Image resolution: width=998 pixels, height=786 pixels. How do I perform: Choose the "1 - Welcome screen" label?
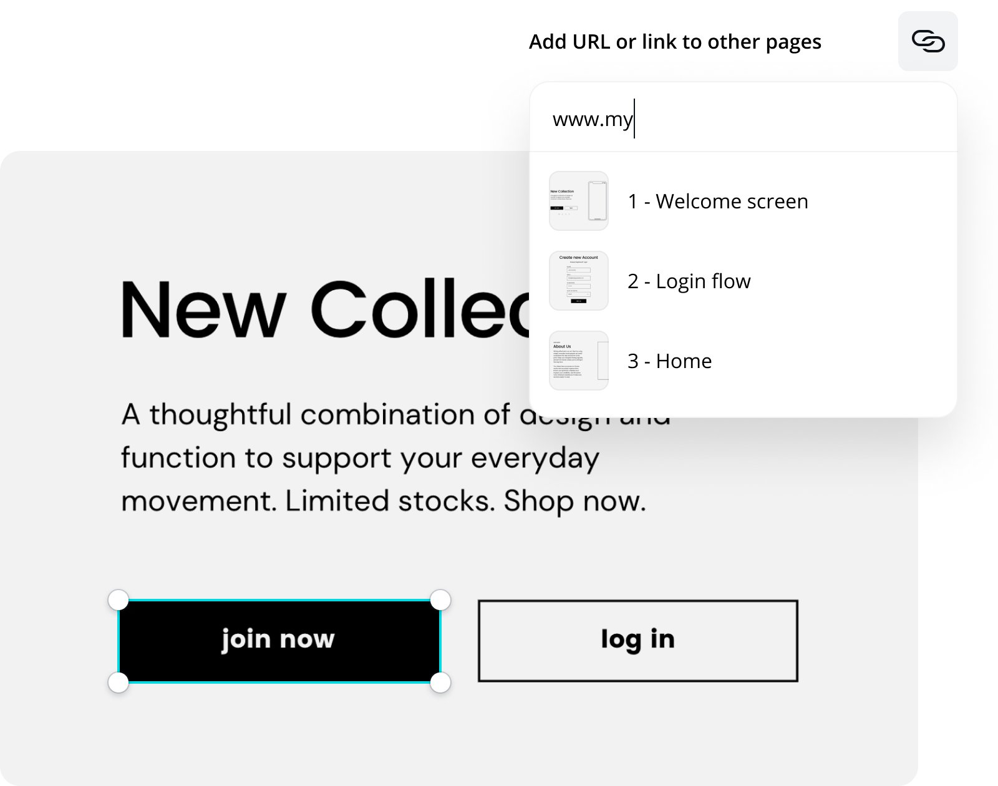717,201
